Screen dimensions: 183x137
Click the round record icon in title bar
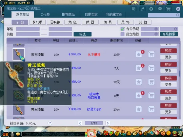(x=151, y=9)
